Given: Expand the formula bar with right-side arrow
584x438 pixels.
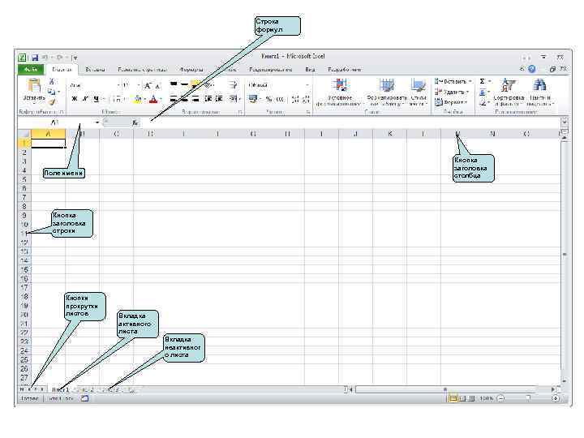Looking at the screenshot, I should tap(565, 122).
